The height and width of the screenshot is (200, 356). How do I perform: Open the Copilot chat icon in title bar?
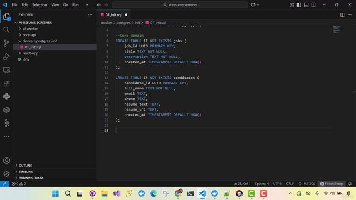click(x=253, y=5)
